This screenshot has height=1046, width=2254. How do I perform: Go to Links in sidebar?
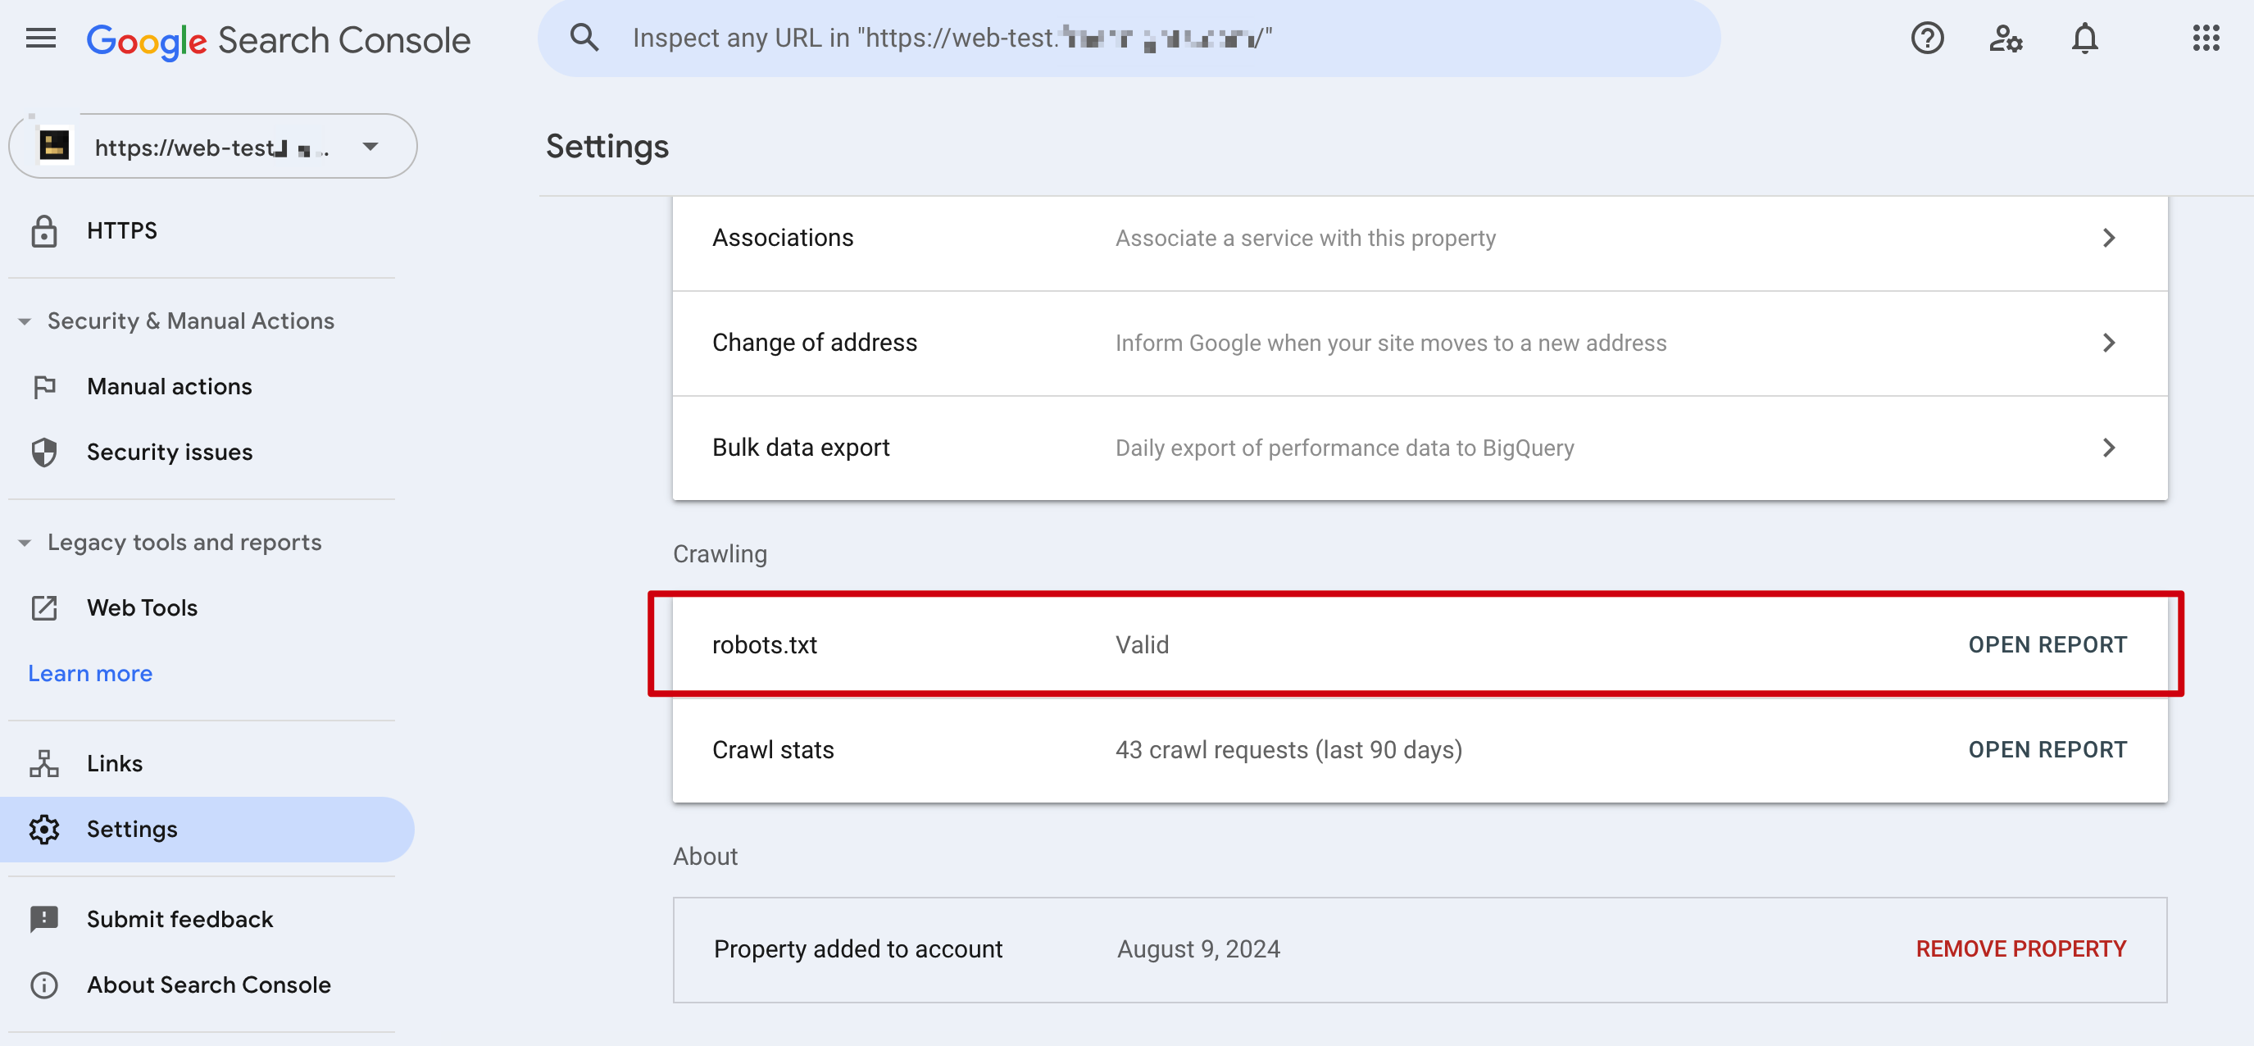click(x=114, y=763)
